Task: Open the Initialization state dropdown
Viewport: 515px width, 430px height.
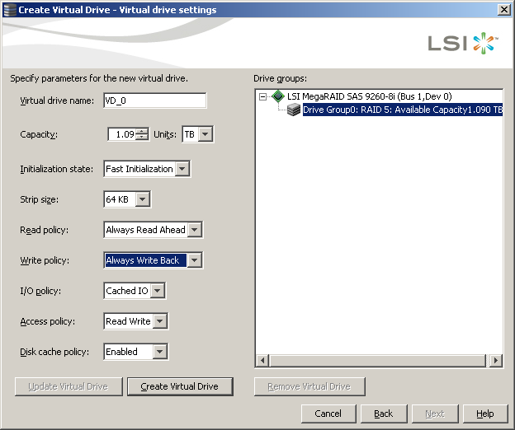Action: (x=182, y=169)
